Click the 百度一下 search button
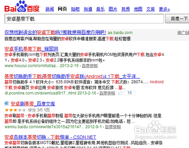Viewport: 189px width, 148px height. click(177, 19)
